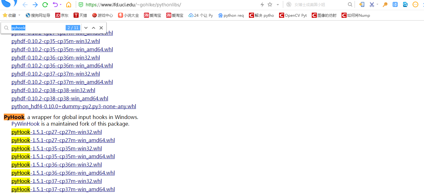
Task: Click 'PyWinHook is a maintained fork' text
Action: (x=70, y=124)
